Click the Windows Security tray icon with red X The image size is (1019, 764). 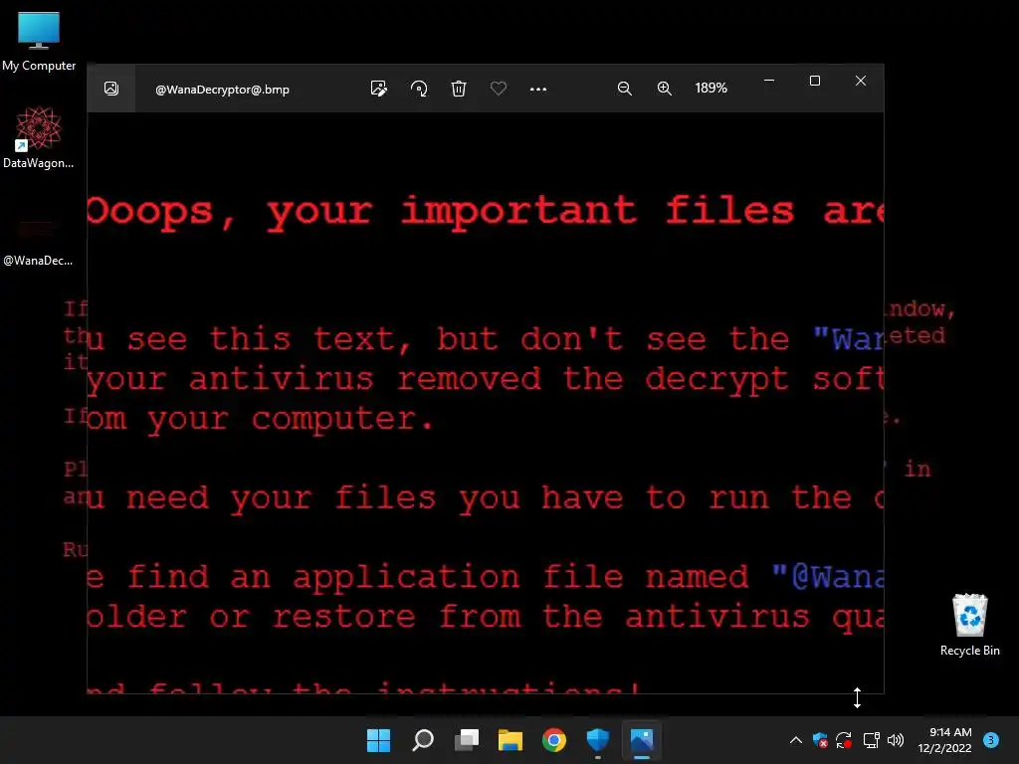tap(820, 740)
